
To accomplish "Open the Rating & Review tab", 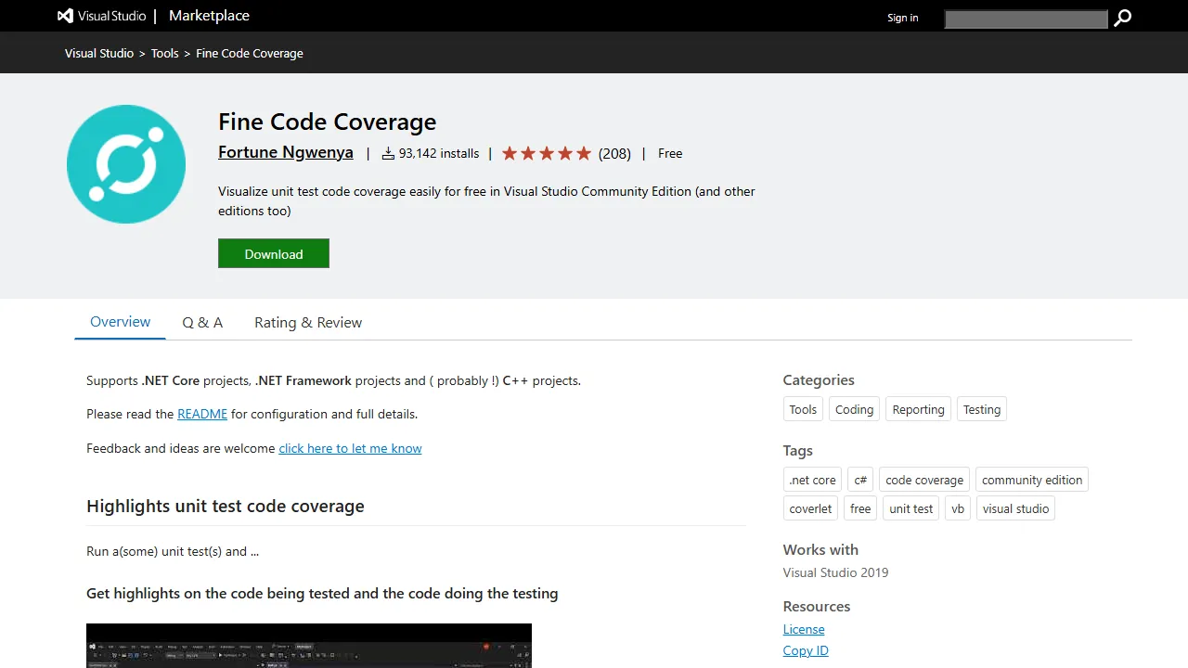I will pos(307,322).
